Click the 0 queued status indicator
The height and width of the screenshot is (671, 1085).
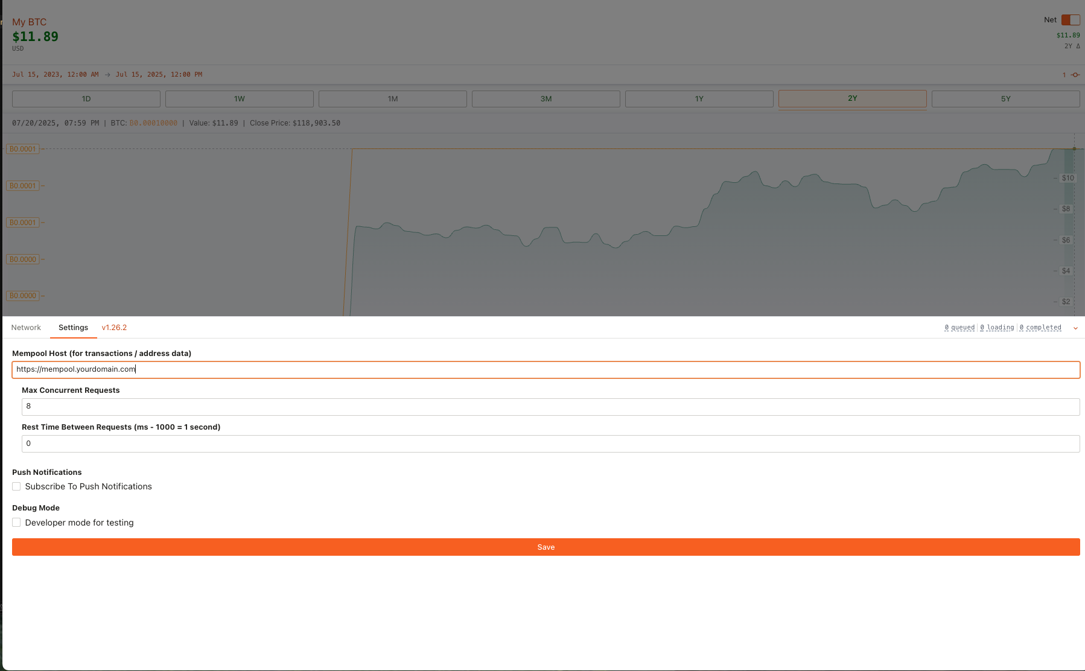tap(959, 328)
